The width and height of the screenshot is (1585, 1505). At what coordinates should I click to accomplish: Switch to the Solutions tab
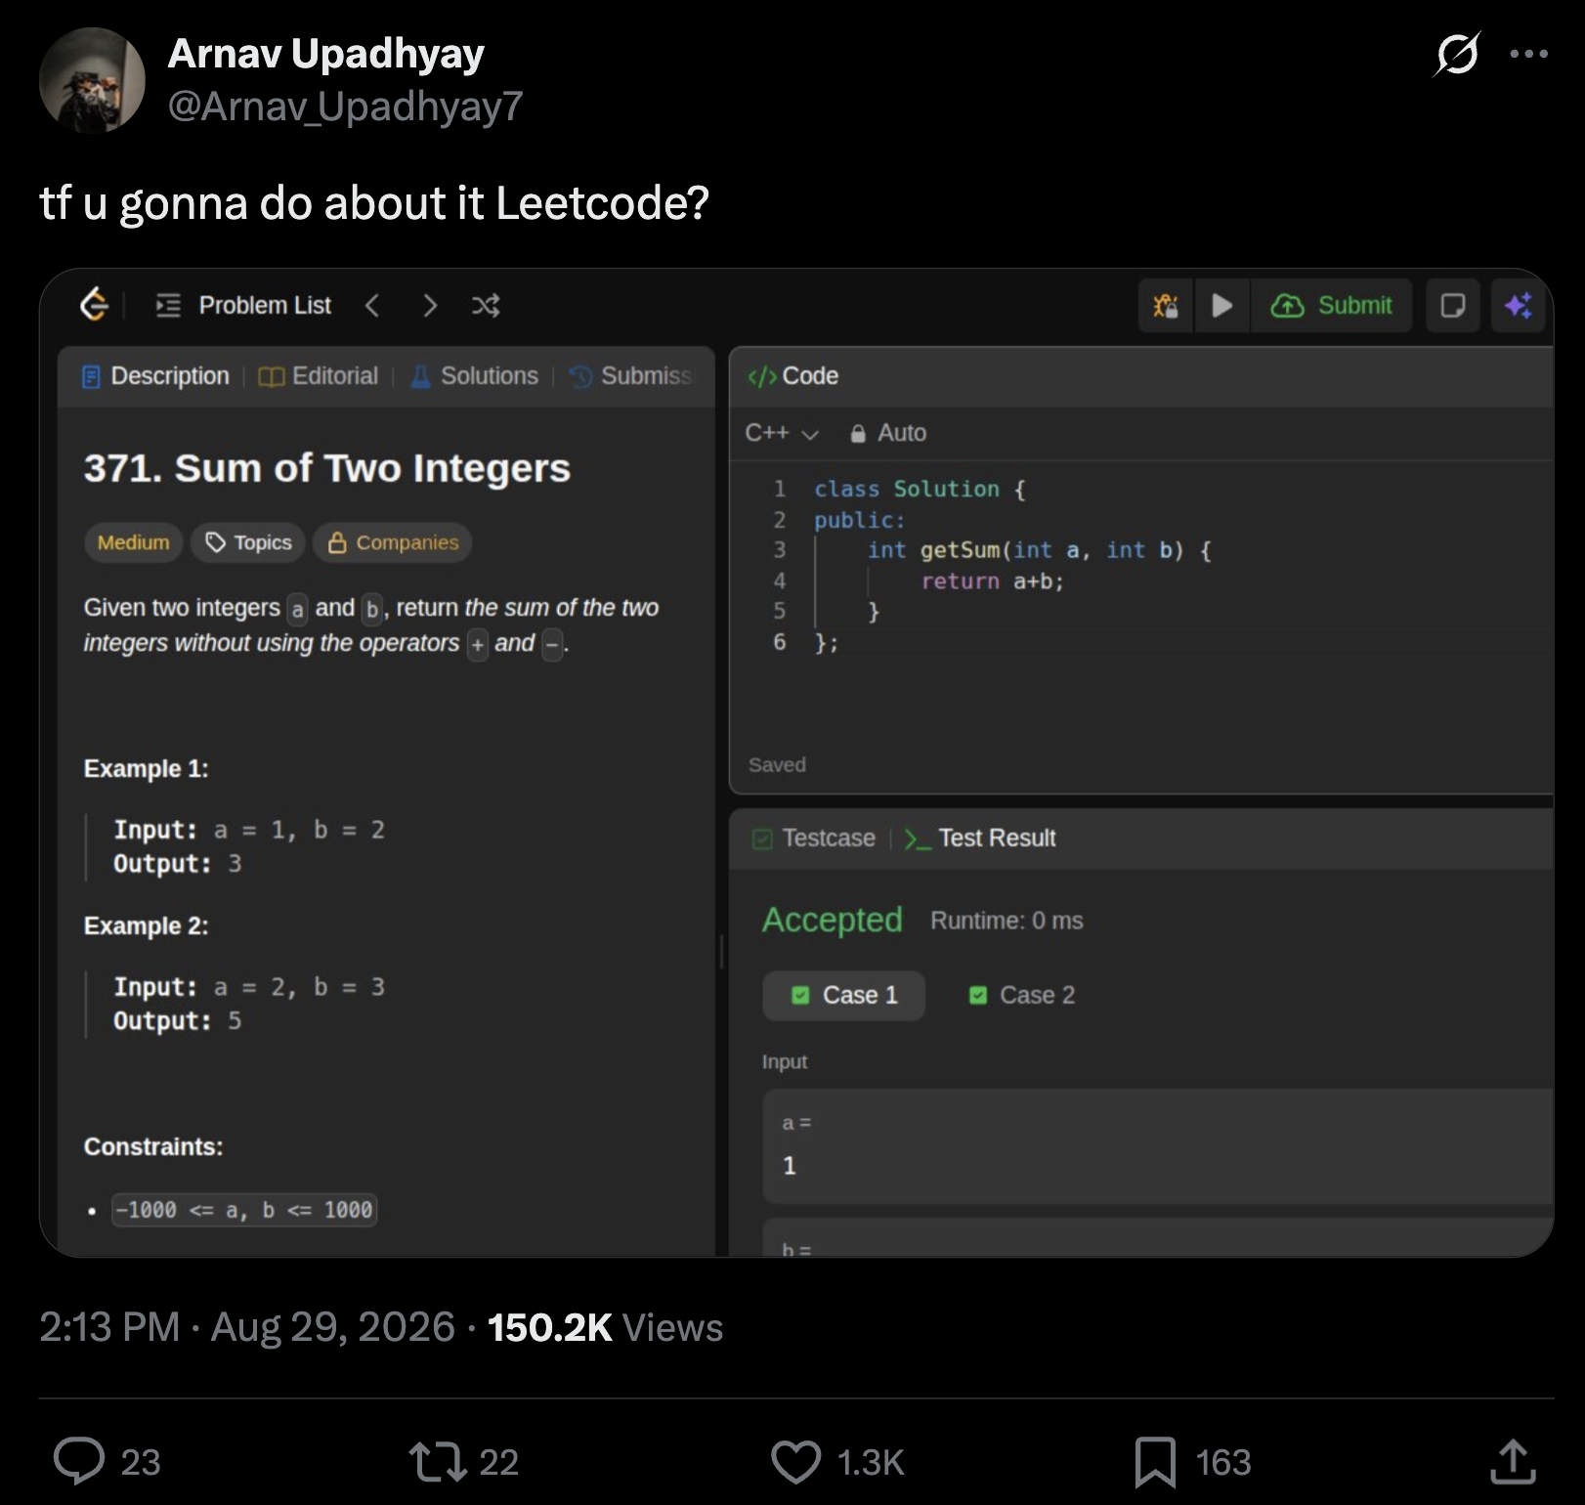474,376
